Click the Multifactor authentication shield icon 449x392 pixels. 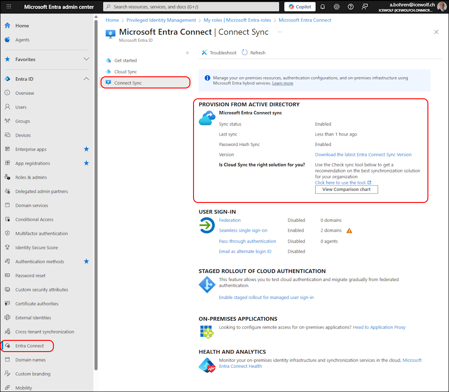point(8,233)
